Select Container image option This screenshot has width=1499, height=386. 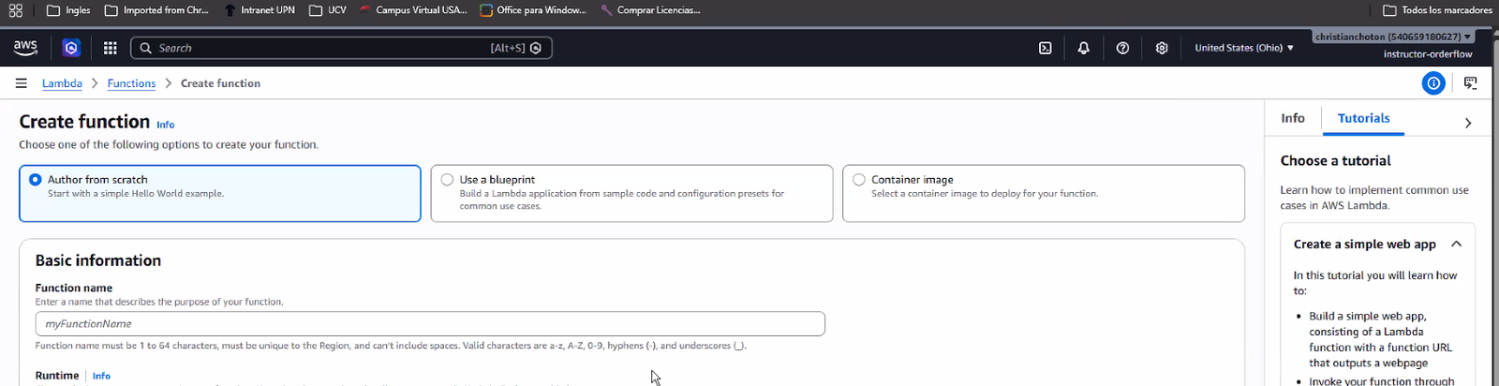point(1044,193)
